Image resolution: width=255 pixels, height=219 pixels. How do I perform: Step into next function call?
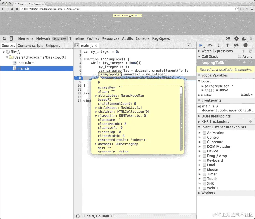[219, 45]
